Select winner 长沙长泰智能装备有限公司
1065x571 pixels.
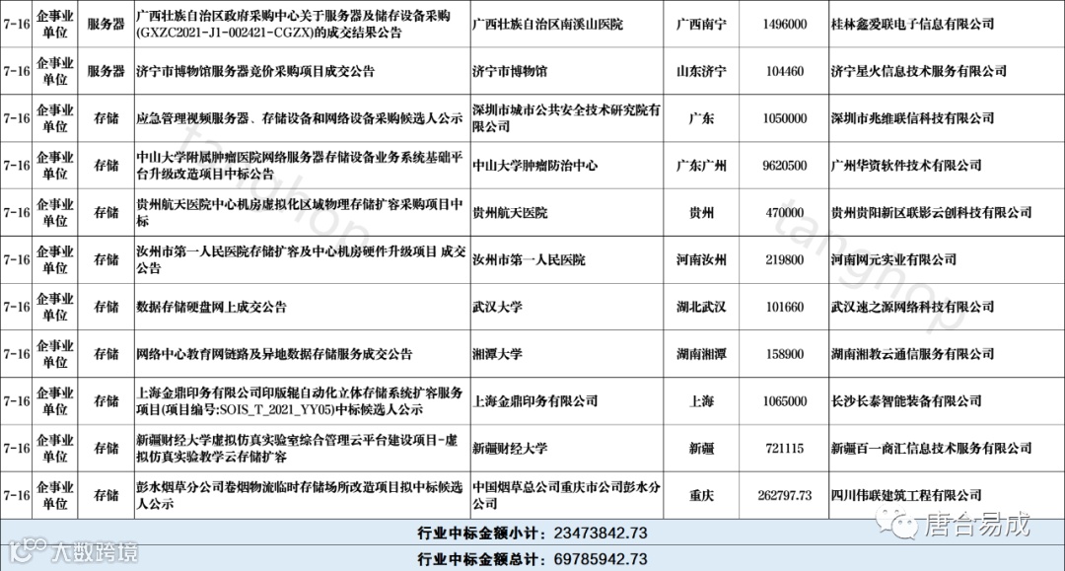coord(906,401)
